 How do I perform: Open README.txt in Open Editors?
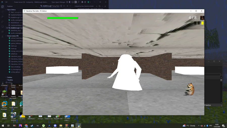[15, 23]
